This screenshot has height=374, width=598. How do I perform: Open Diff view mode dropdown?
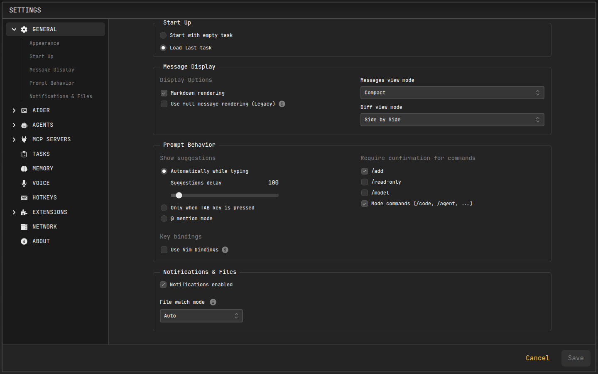(x=452, y=120)
